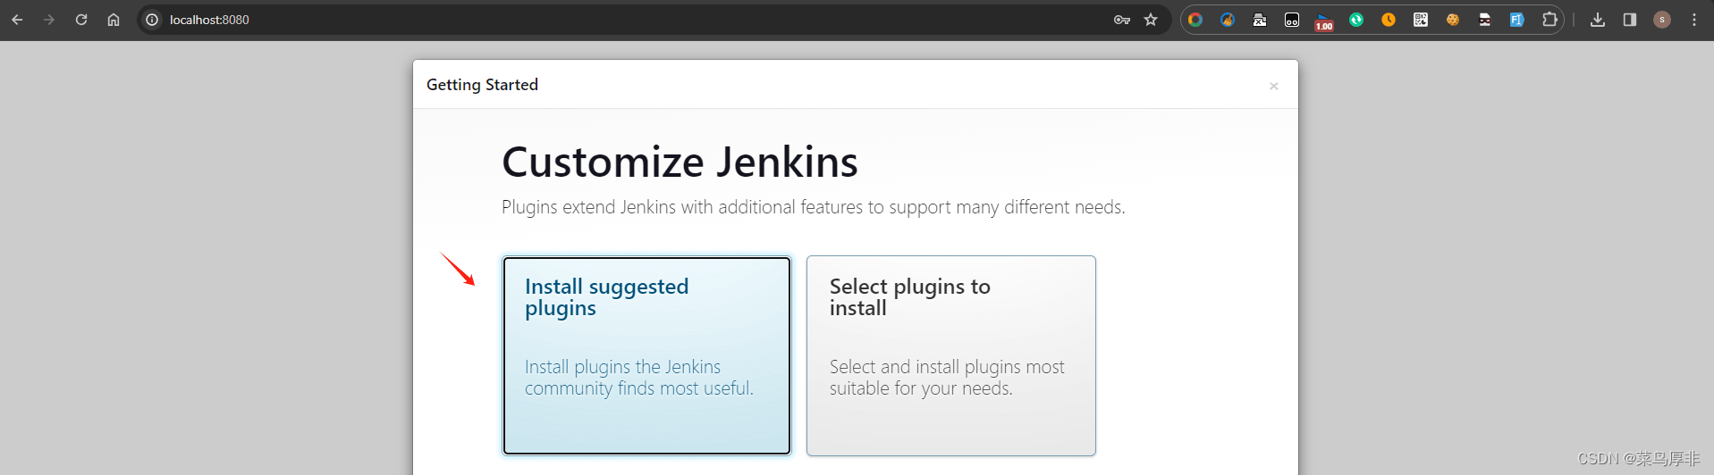Open the multicolor ring extension
1714x475 pixels.
pyautogui.click(x=1195, y=20)
